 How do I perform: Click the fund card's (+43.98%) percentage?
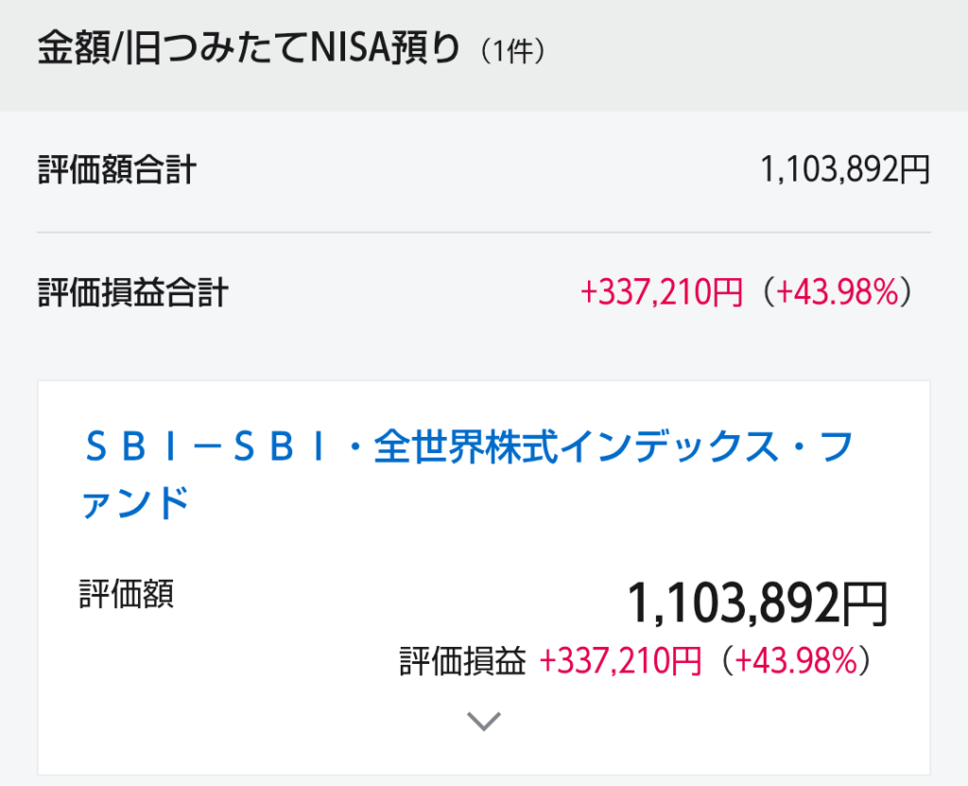796,660
